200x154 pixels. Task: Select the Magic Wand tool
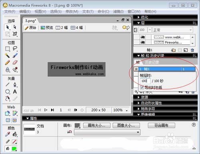click(x=8, y=56)
